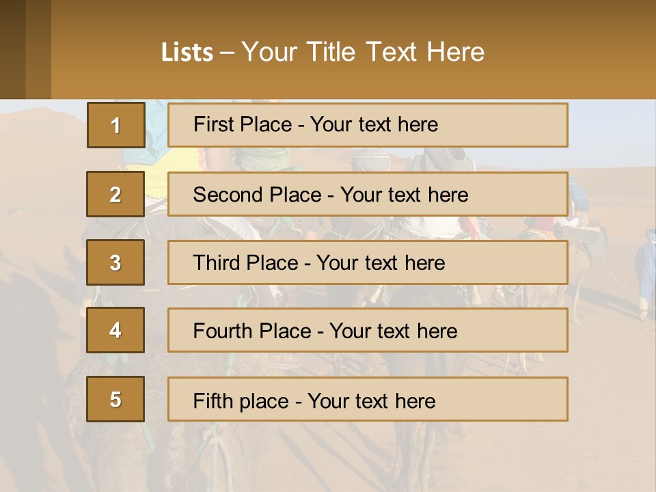The width and height of the screenshot is (656, 492).
Task: Select the "First Place" text bar
Action: click(368, 125)
